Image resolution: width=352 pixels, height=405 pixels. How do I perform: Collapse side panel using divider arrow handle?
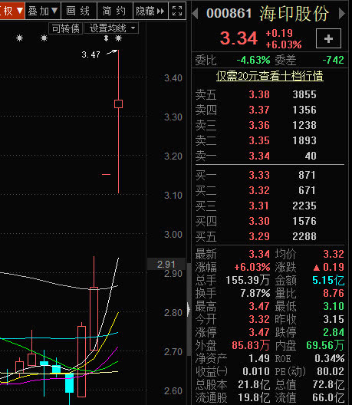point(189,309)
